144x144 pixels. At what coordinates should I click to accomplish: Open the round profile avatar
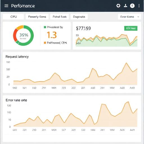132,6
